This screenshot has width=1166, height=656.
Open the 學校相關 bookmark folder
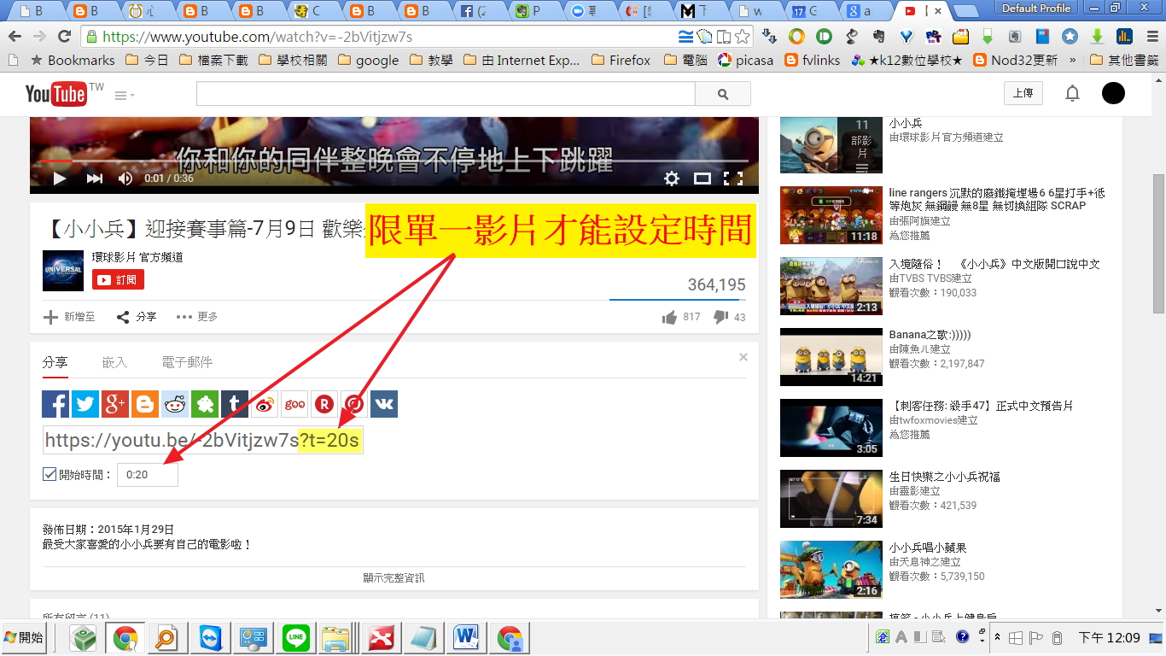click(x=294, y=61)
